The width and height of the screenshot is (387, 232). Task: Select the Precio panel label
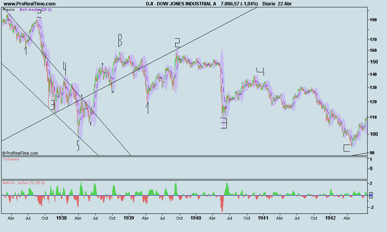[9, 10]
